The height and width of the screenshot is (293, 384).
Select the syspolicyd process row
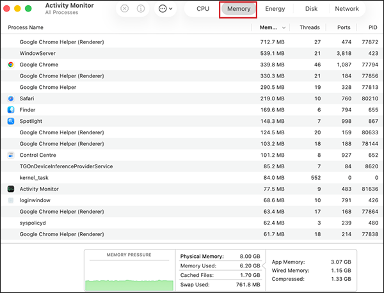point(192,223)
